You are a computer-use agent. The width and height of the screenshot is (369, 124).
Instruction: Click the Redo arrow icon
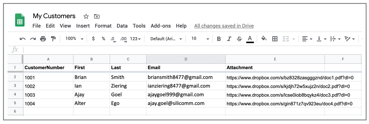[33, 39]
